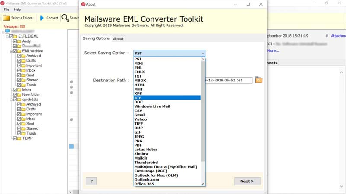Viewport: 346px width, 194px height.
Task: Choose MSG from the saving list
Action: click(x=167, y=63)
